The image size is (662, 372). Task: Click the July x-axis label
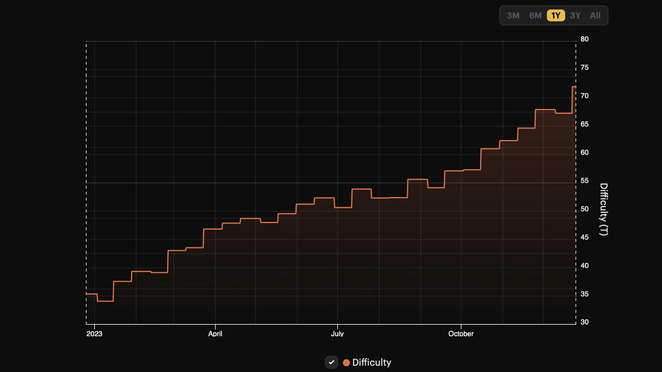(x=337, y=334)
